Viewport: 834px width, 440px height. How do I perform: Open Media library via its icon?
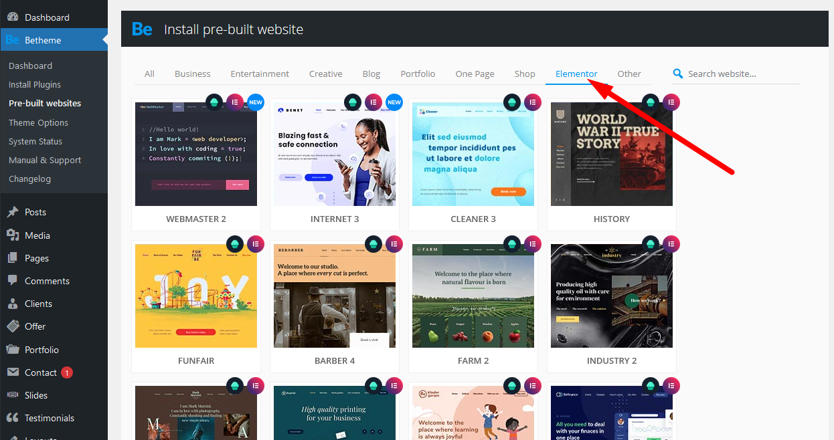coord(13,235)
